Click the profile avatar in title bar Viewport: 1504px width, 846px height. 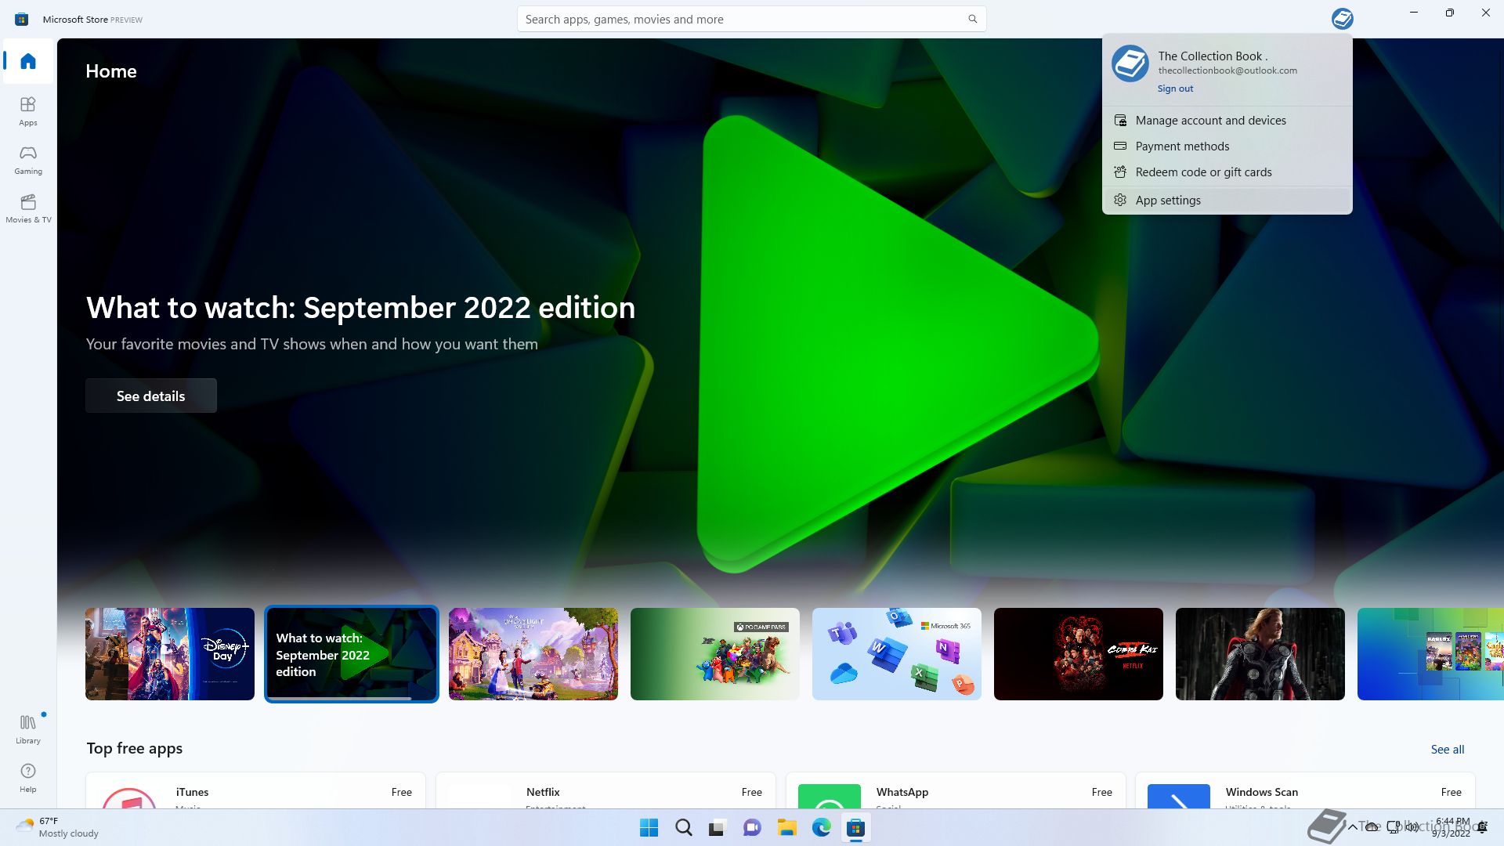tap(1342, 19)
